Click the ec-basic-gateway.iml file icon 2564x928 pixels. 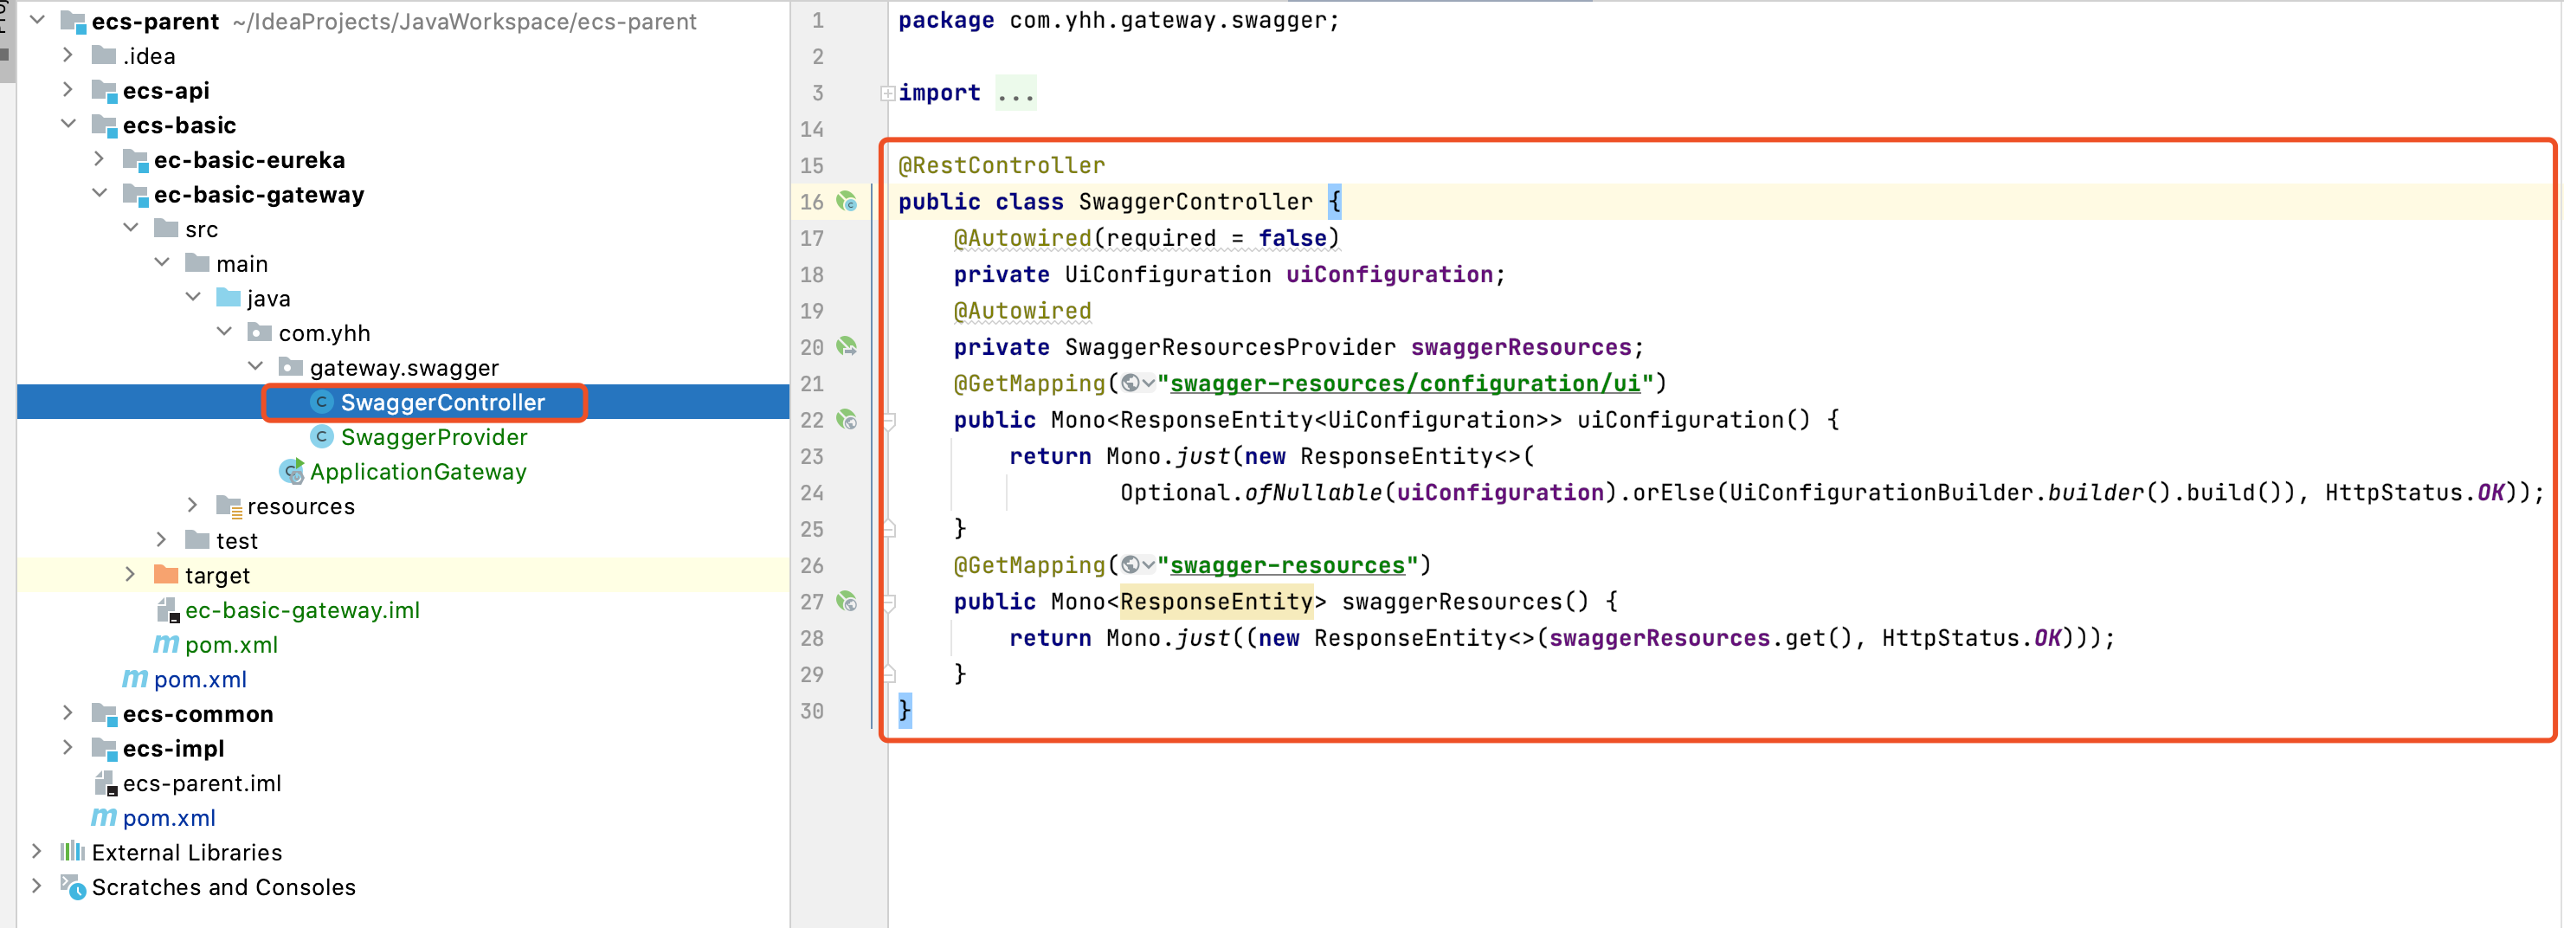(167, 610)
